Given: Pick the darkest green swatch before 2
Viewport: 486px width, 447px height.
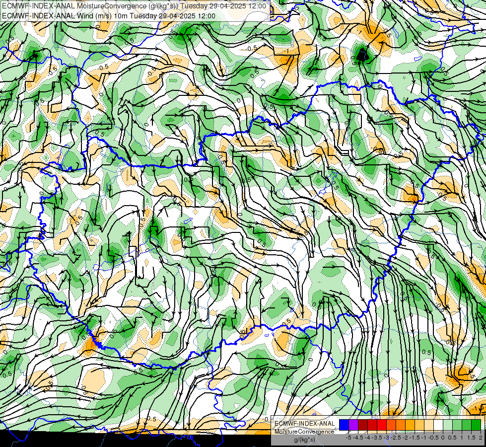Looking at the screenshot, I should click(x=476, y=425).
